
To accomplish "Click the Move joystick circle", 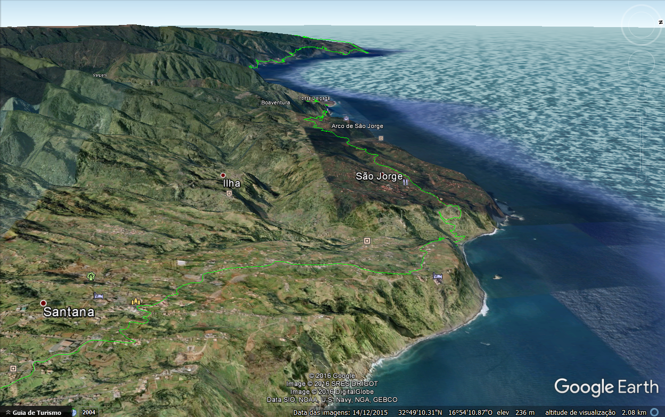I will (x=641, y=63).
